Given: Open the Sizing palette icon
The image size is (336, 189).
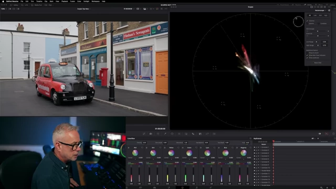Looking at the screenshot, I should pyautogui.click(x=207, y=134).
